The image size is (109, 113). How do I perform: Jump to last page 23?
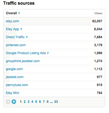click(56, 102)
